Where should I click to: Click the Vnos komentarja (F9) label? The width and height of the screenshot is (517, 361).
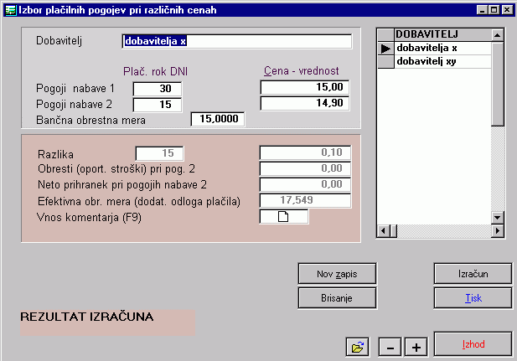tap(89, 218)
